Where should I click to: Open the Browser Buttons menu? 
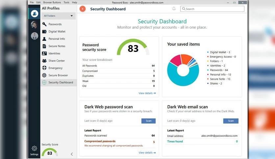[x=52, y=2]
